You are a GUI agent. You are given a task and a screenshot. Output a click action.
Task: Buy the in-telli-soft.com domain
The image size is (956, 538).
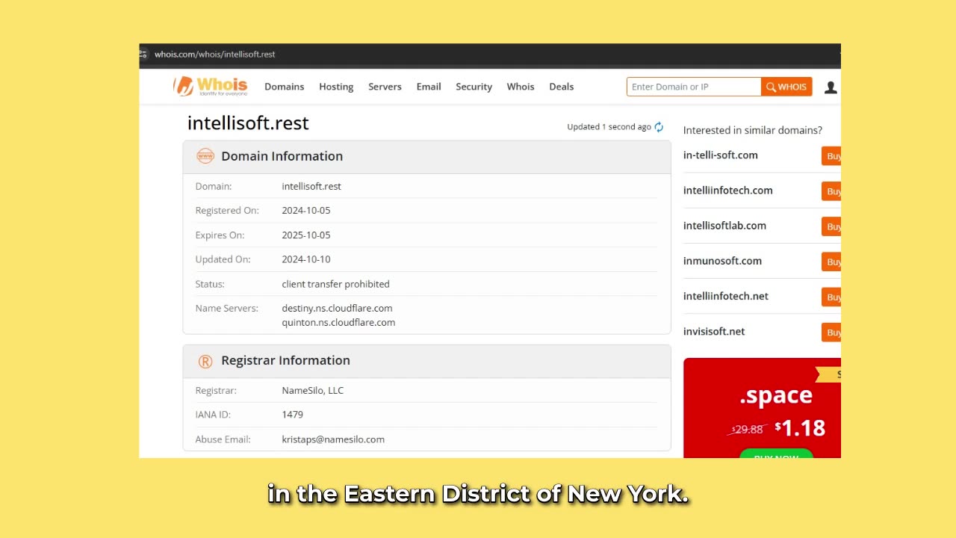point(831,156)
